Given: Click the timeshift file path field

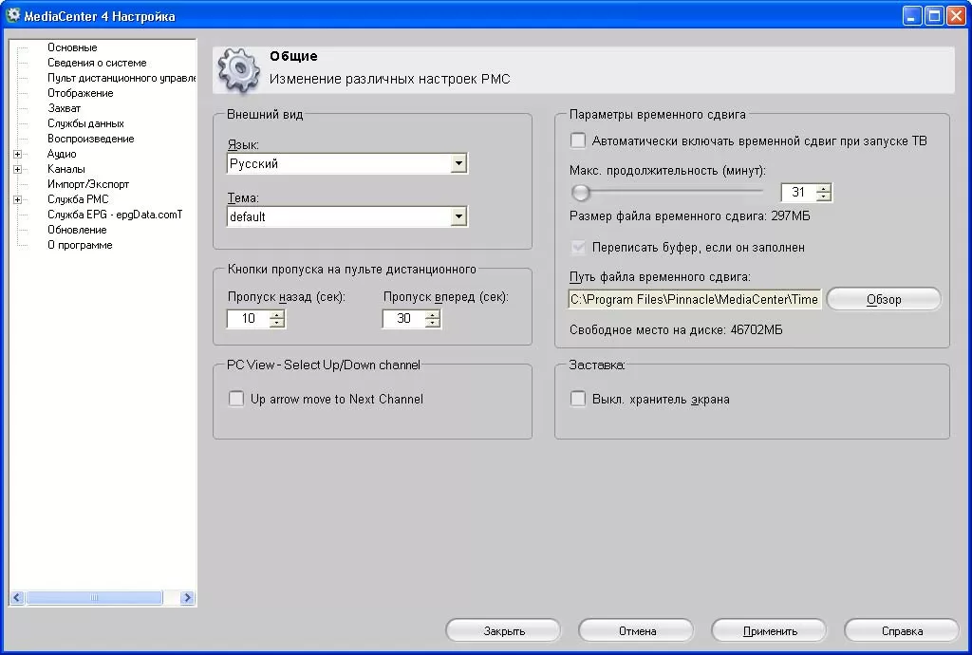Looking at the screenshot, I should (x=694, y=300).
